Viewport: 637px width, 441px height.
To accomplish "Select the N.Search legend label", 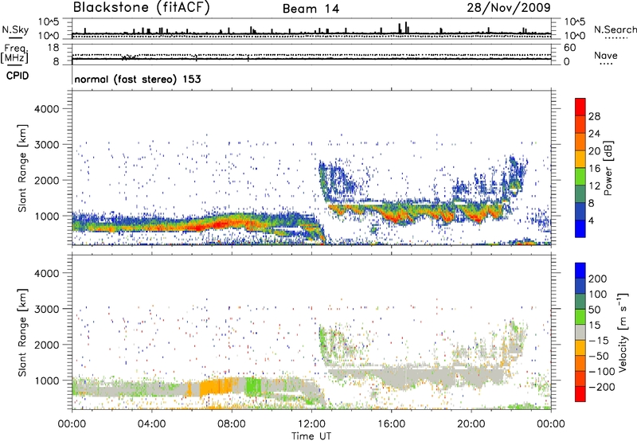I will 616,29.
